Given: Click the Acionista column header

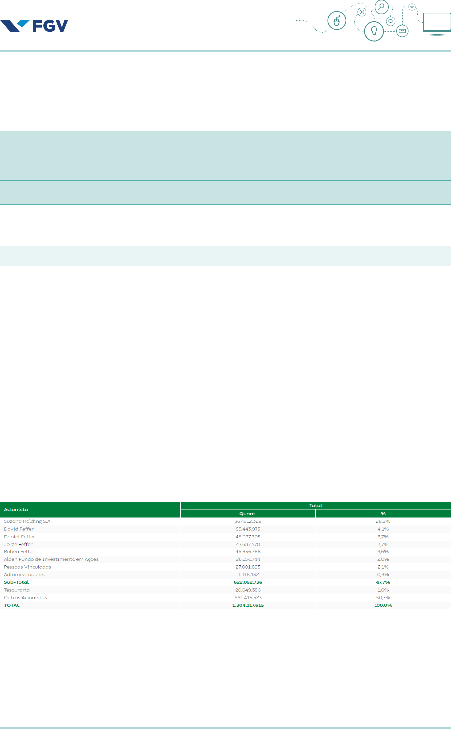Looking at the screenshot, I should click(x=16, y=509).
